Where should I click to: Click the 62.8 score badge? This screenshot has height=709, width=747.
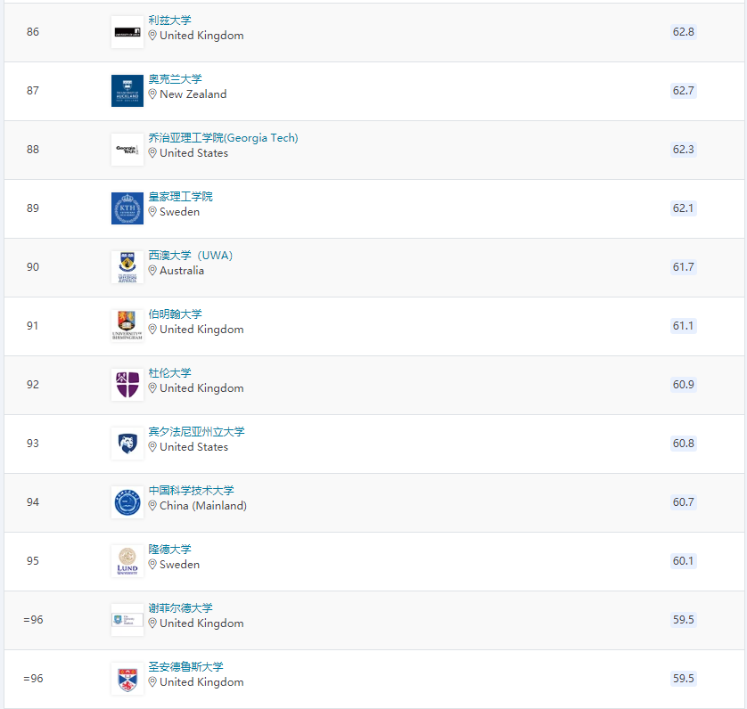coord(684,32)
